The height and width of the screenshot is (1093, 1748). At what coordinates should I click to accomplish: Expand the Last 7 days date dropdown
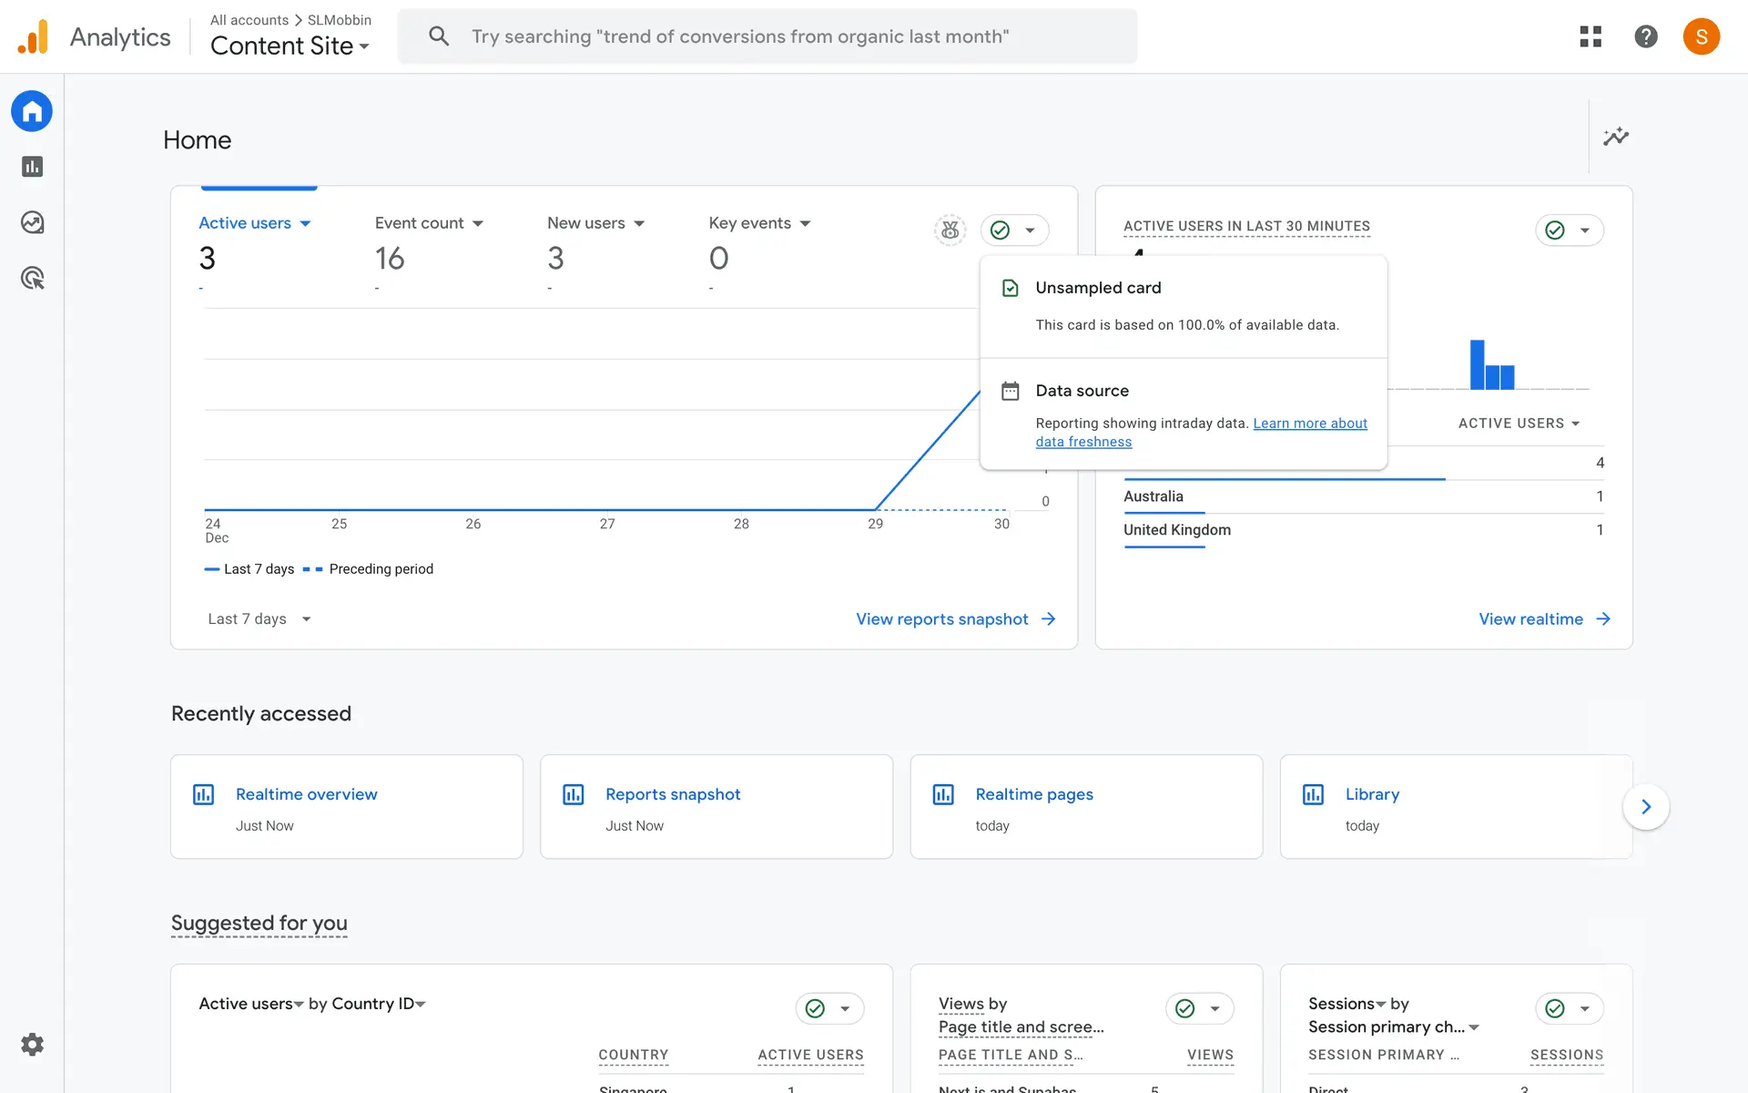tap(259, 619)
